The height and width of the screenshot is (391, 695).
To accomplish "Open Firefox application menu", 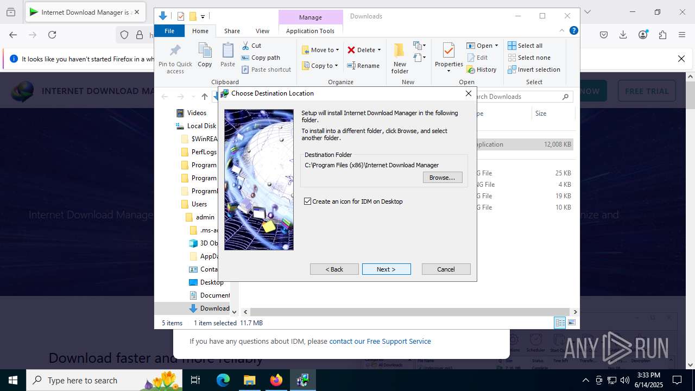I will click(682, 35).
